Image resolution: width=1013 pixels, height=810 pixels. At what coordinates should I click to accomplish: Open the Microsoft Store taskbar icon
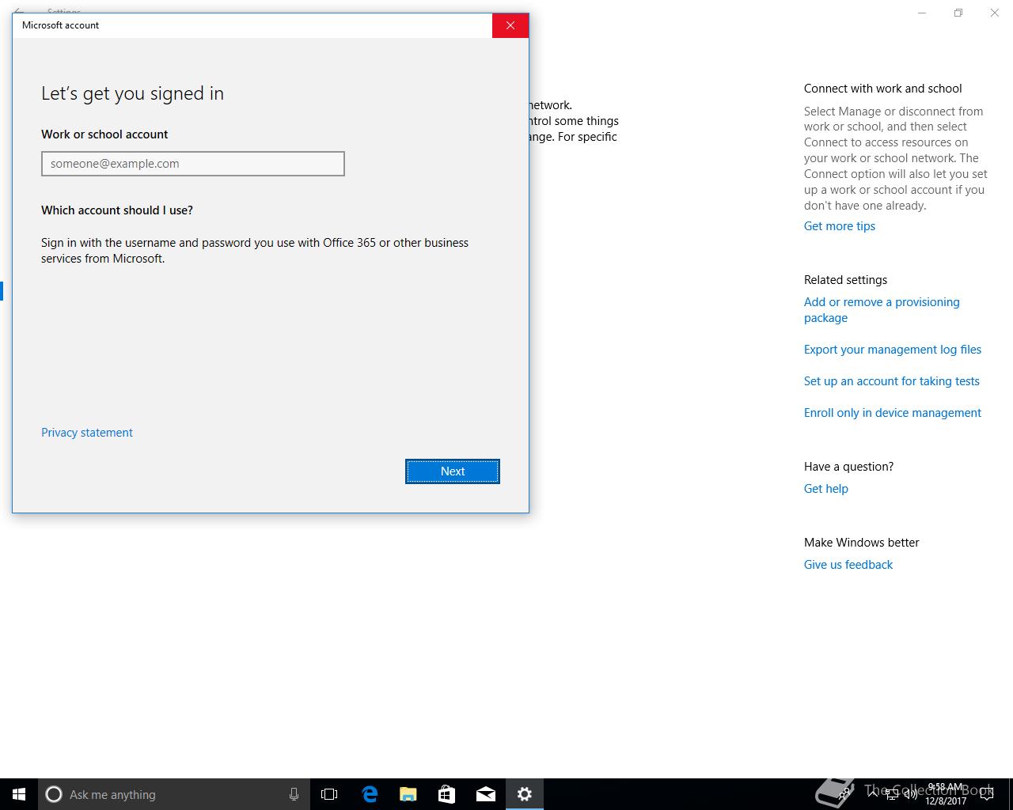(x=446, y=794)
